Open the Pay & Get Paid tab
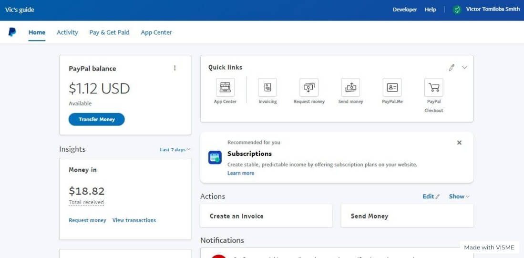This screenshot has width=524, height=258. tap(109, 32)
